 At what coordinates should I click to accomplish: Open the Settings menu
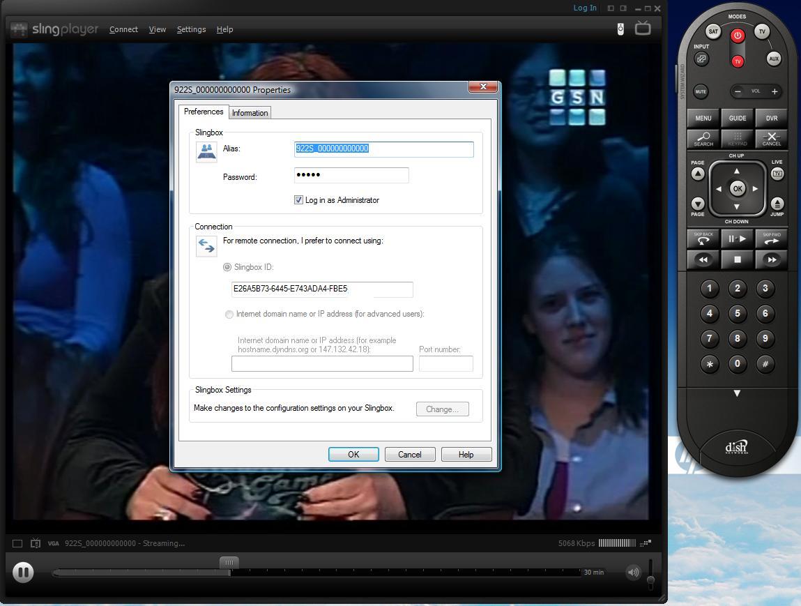coord(192,29)
